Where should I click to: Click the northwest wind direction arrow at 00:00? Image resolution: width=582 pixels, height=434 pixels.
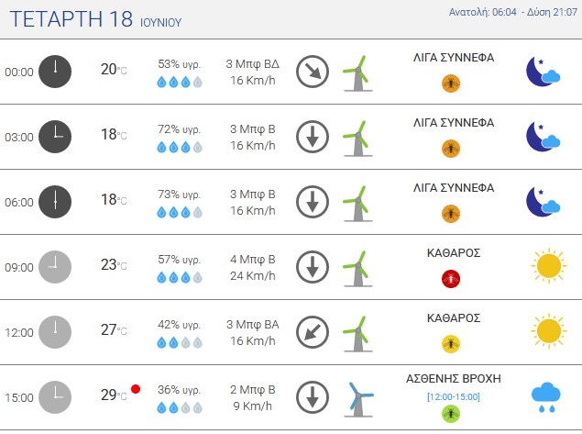coord(313,72)
